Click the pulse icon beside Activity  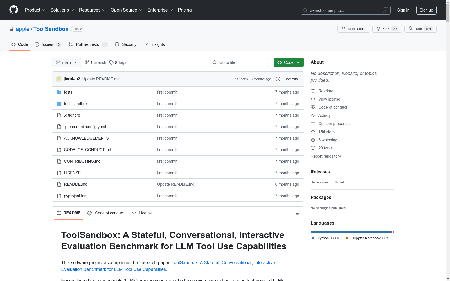coord(313,115)
